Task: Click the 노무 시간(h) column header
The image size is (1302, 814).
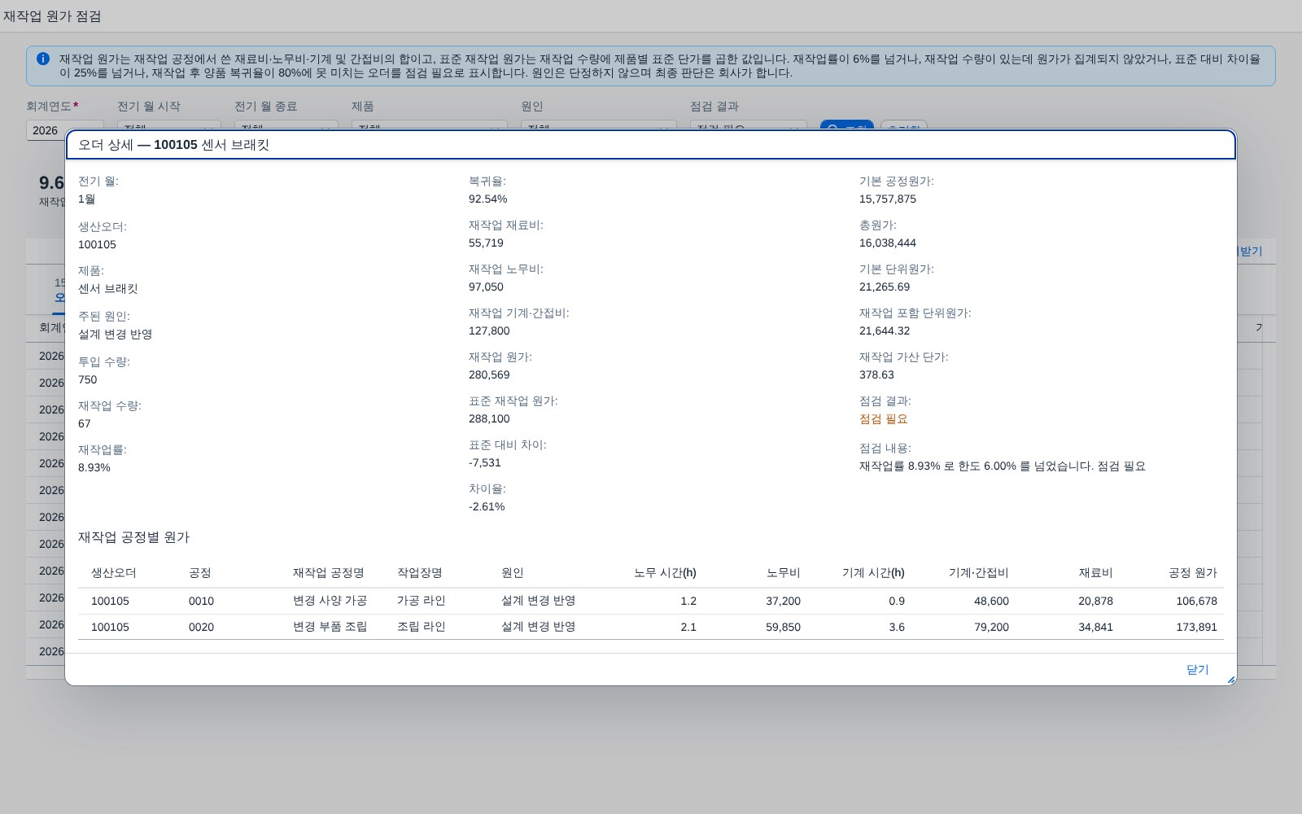Action: [x=665, y=572]
